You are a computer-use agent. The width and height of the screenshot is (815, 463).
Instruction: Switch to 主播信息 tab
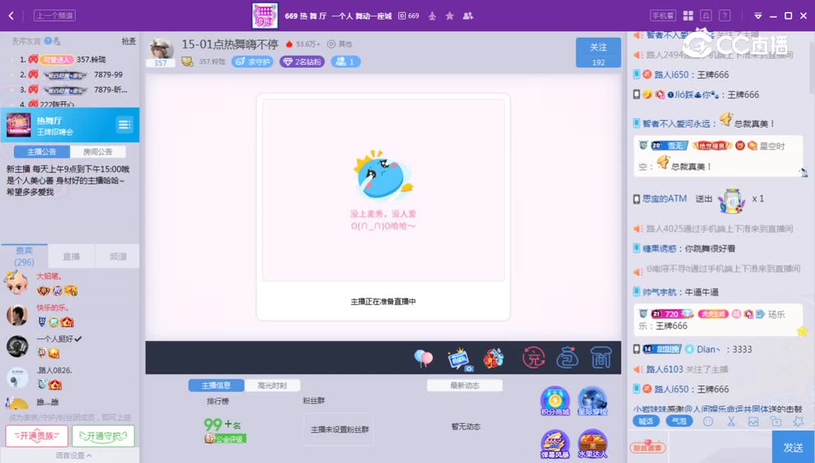tap(216, 385)
